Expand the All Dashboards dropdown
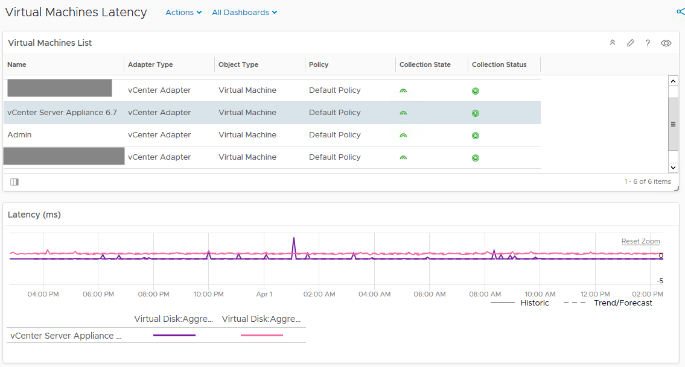 244,12
